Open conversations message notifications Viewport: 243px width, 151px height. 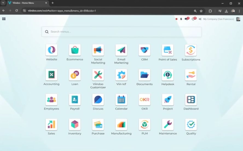click(187, 19)
